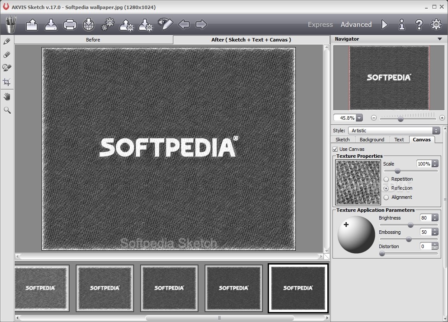Click the Embossing slider track

pos(409,239)
